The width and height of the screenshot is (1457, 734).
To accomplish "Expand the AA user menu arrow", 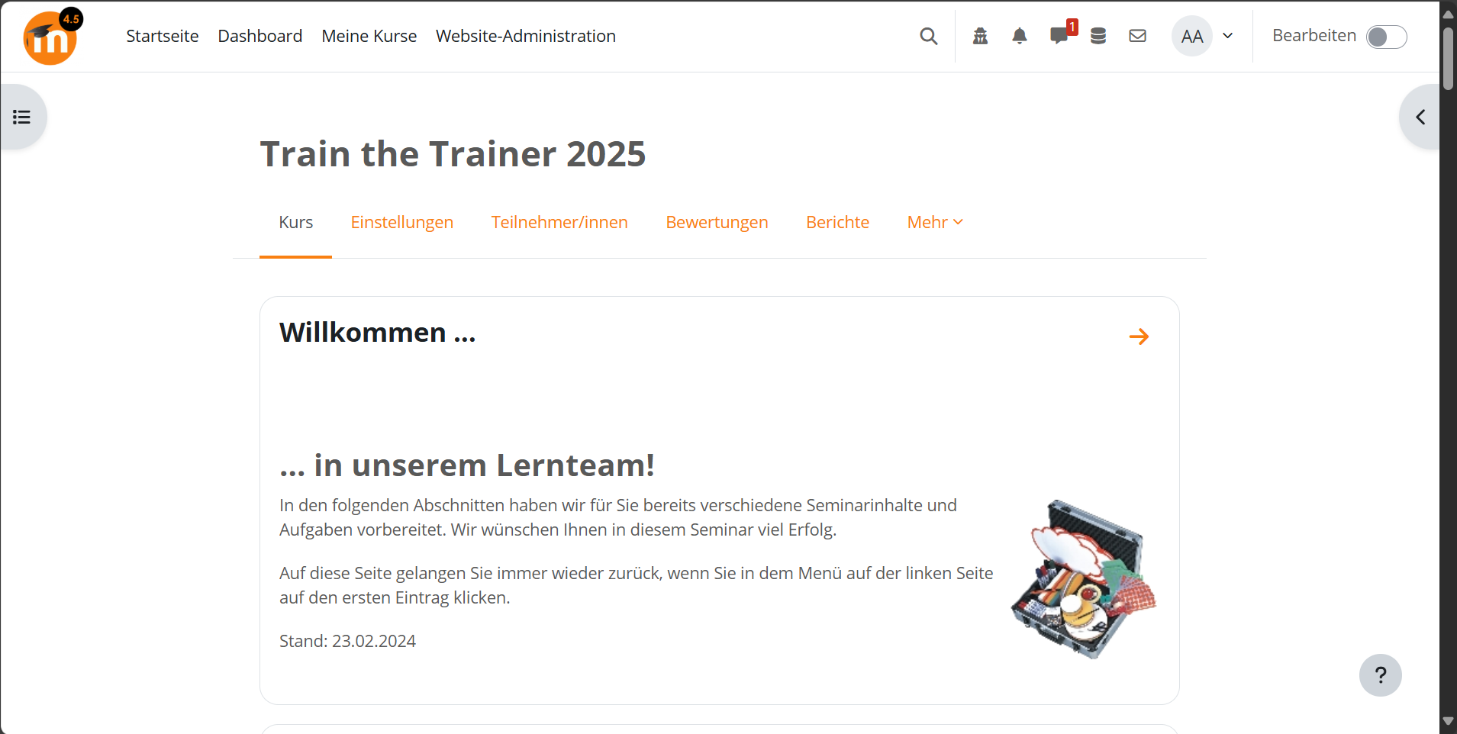I will pyautogui.click(x=1227, y=36).
